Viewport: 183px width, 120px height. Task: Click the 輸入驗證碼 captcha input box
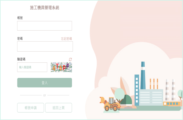point(32,67)
